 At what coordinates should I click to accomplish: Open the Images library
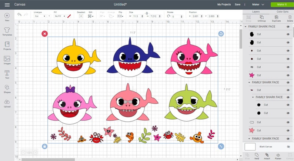(7, 60)
